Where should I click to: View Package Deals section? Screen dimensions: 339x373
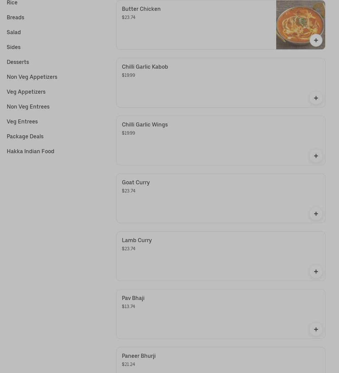click(x=25, y=136)
